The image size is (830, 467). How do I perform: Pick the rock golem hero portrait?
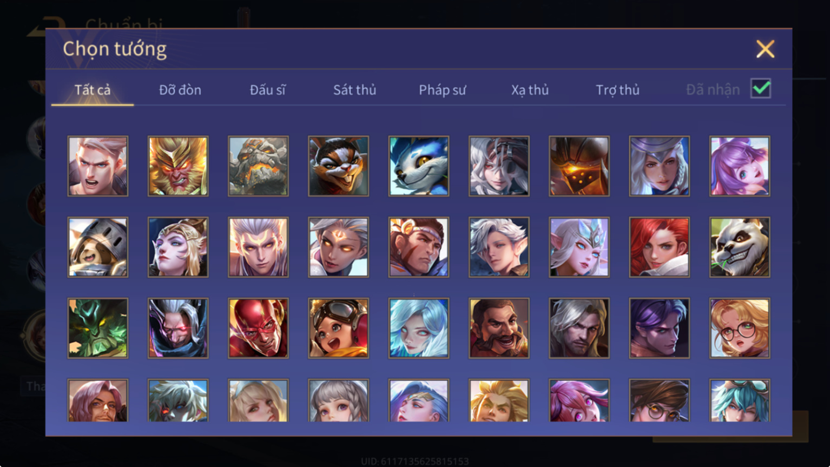pos(258,166)
